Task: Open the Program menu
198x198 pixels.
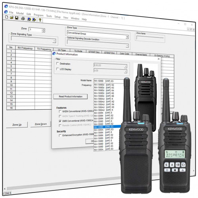Action: click(x=38, y=15)
